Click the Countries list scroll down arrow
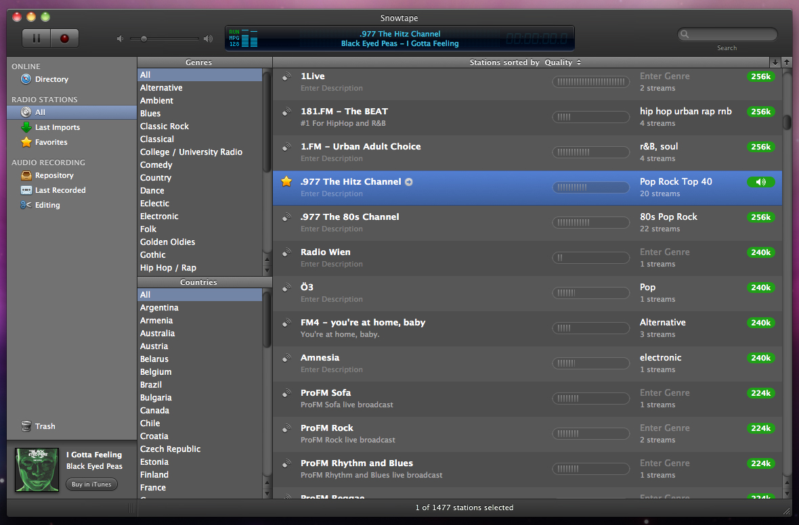Screen dimensions: 799x525 coord(267,493)
